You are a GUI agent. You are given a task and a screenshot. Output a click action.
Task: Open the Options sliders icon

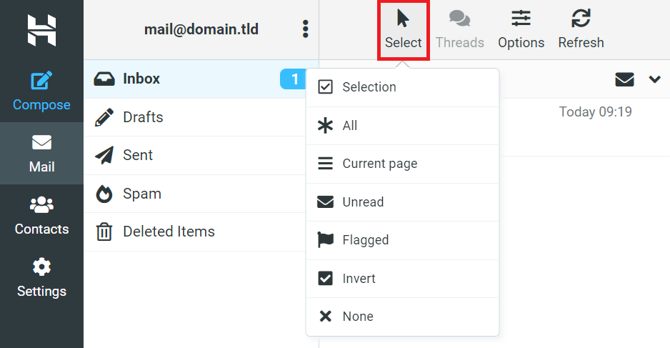(x=521, y=19)
